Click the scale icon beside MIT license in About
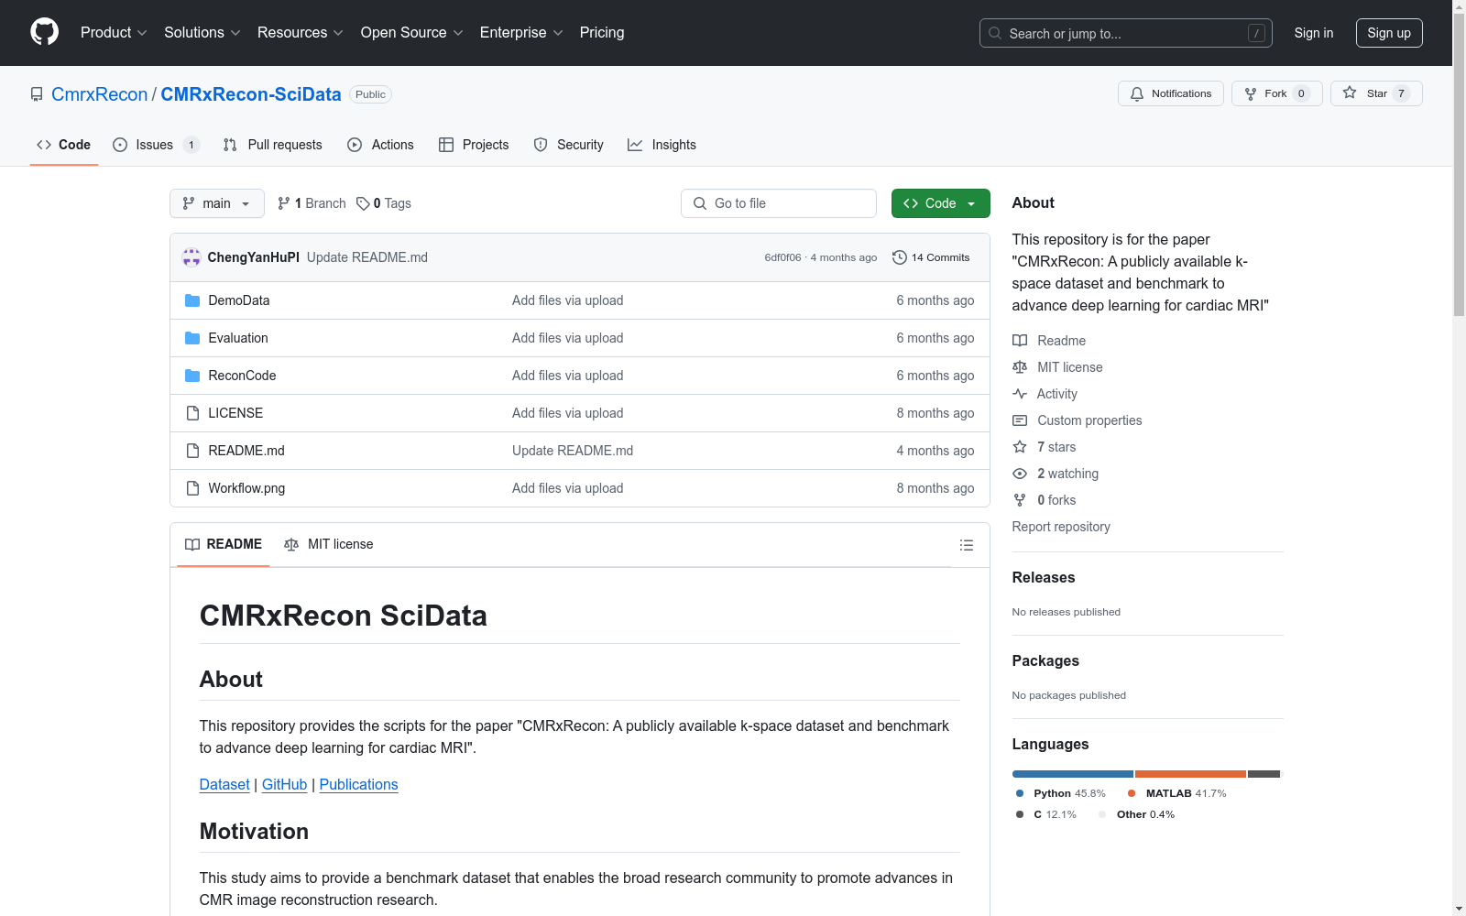Screen dimensions: 1466x916 click(x=1020, y=367)
